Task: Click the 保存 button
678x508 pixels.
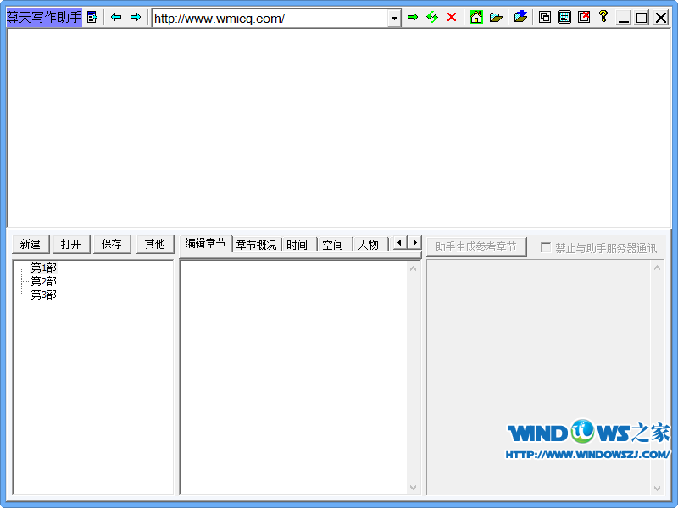Action: [x=112, y=244]
